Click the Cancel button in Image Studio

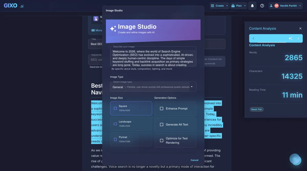click(x=194, y=160)
